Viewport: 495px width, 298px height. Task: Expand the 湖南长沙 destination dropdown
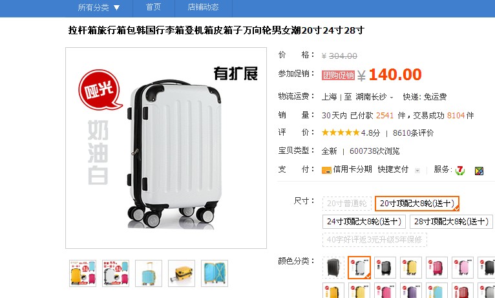[x=374, y=97]
